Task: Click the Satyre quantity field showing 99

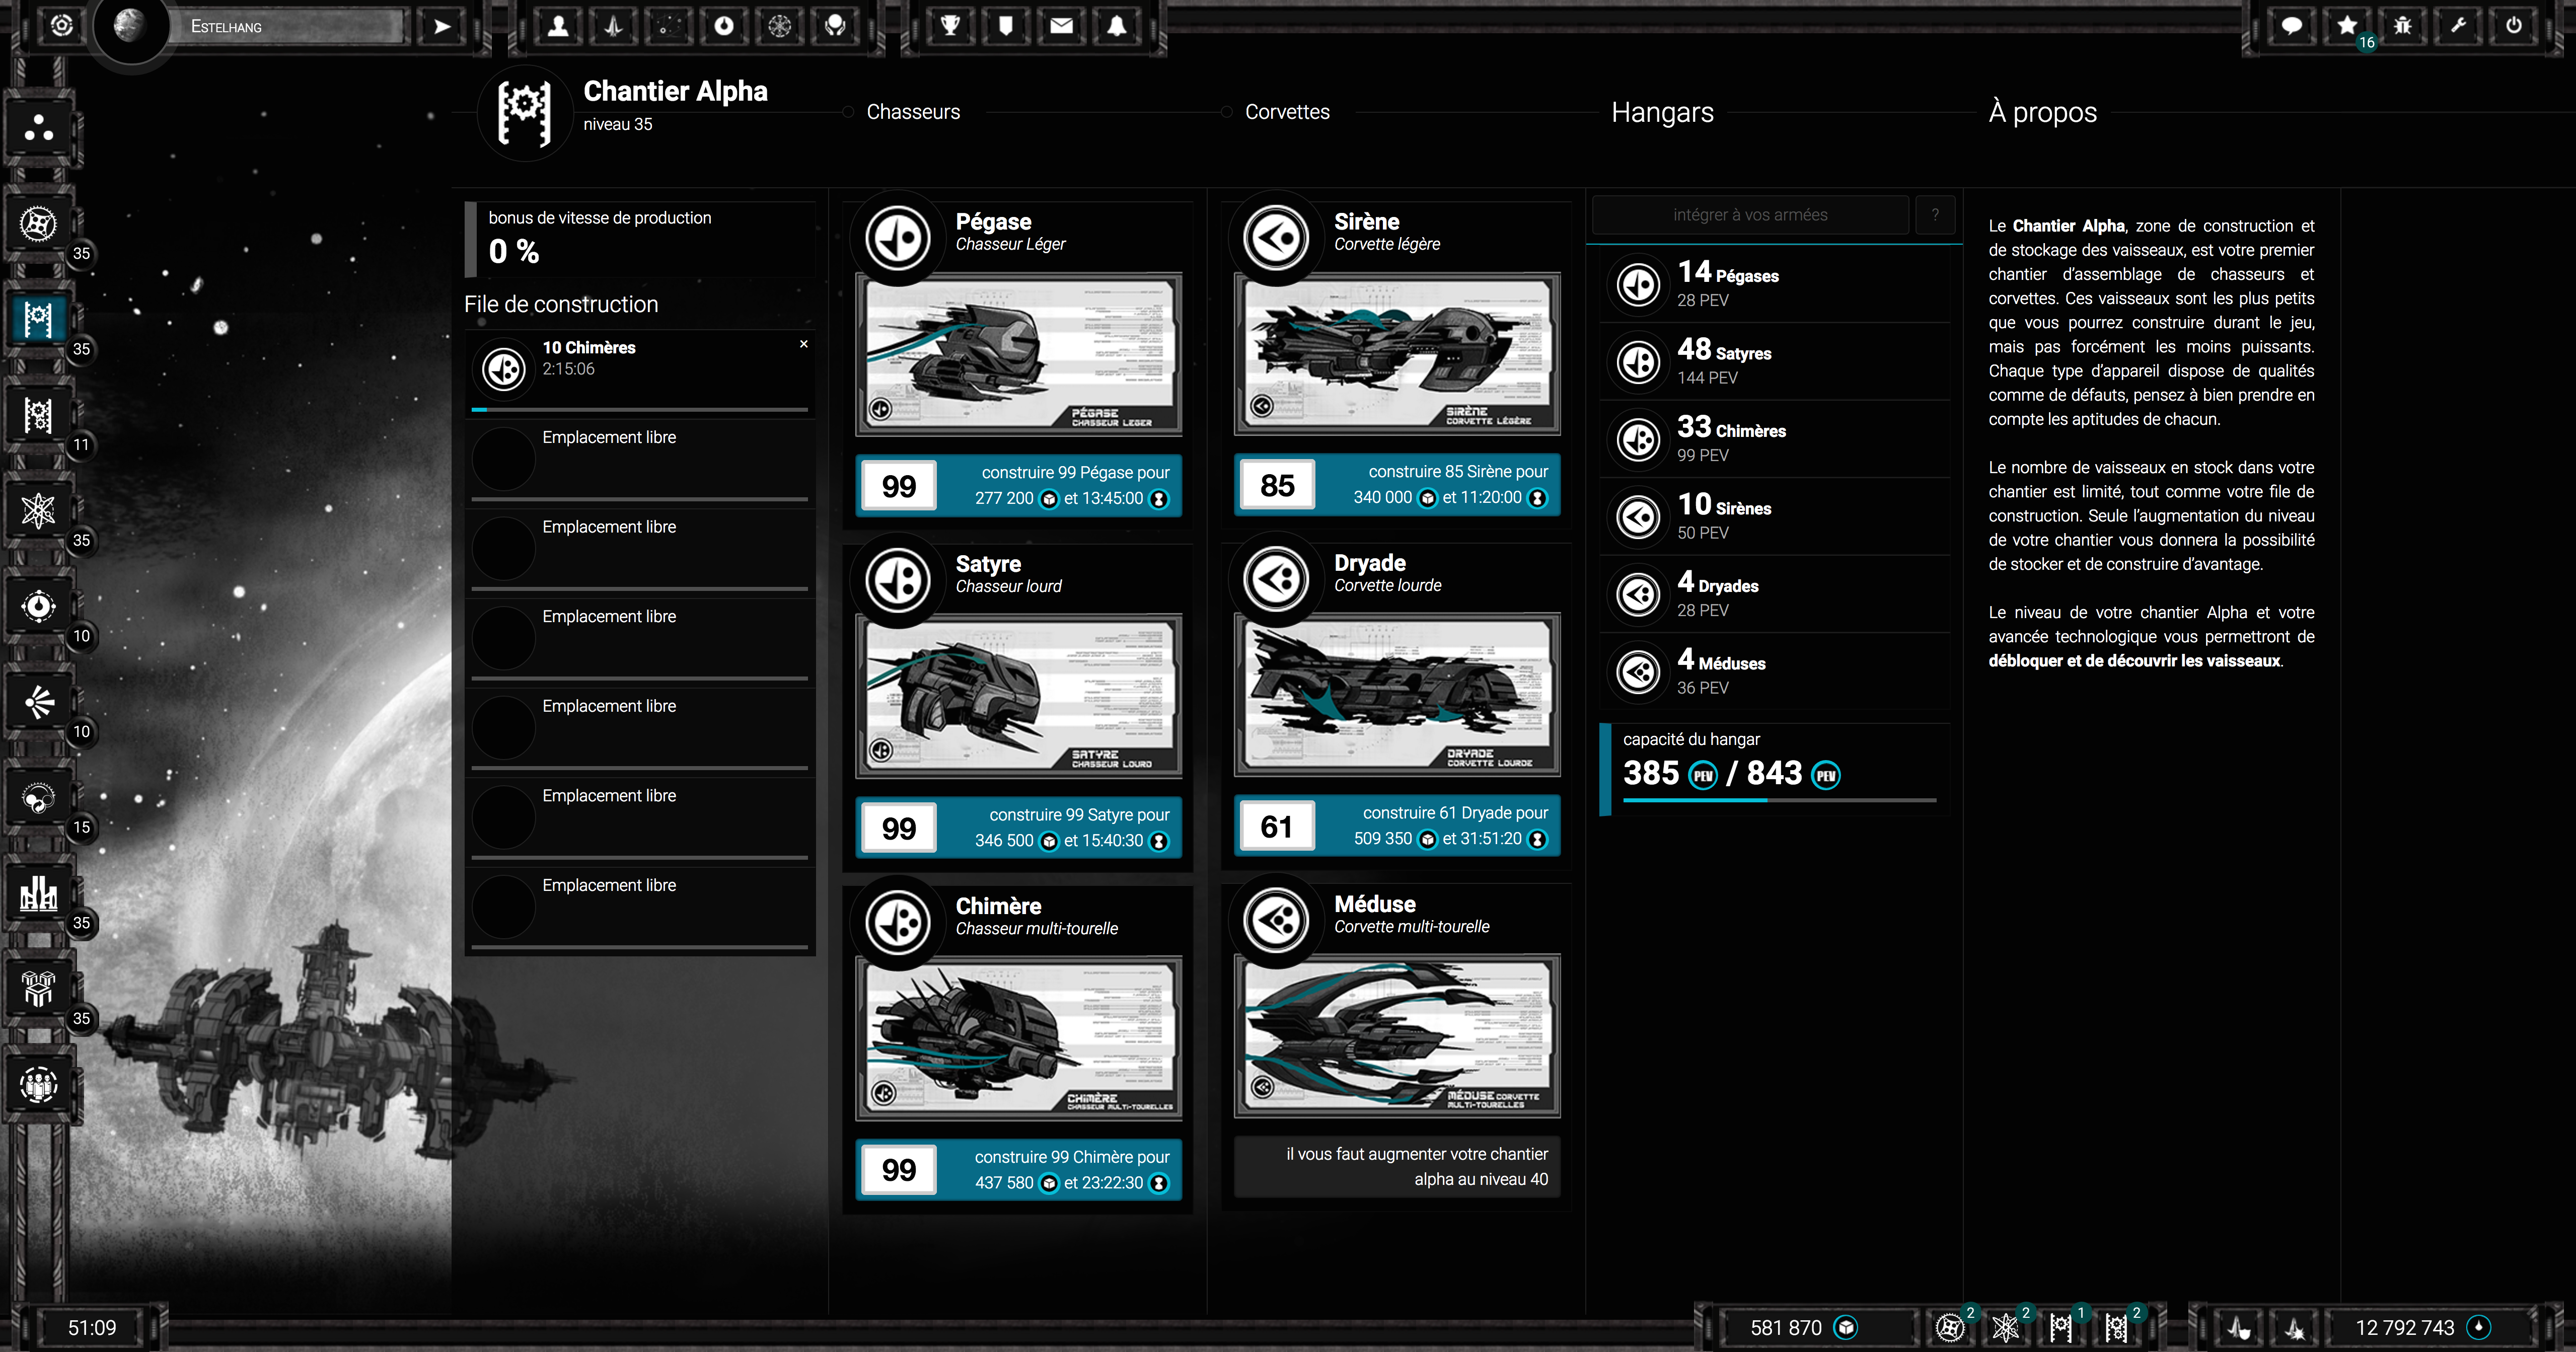Action: [899, 828]
